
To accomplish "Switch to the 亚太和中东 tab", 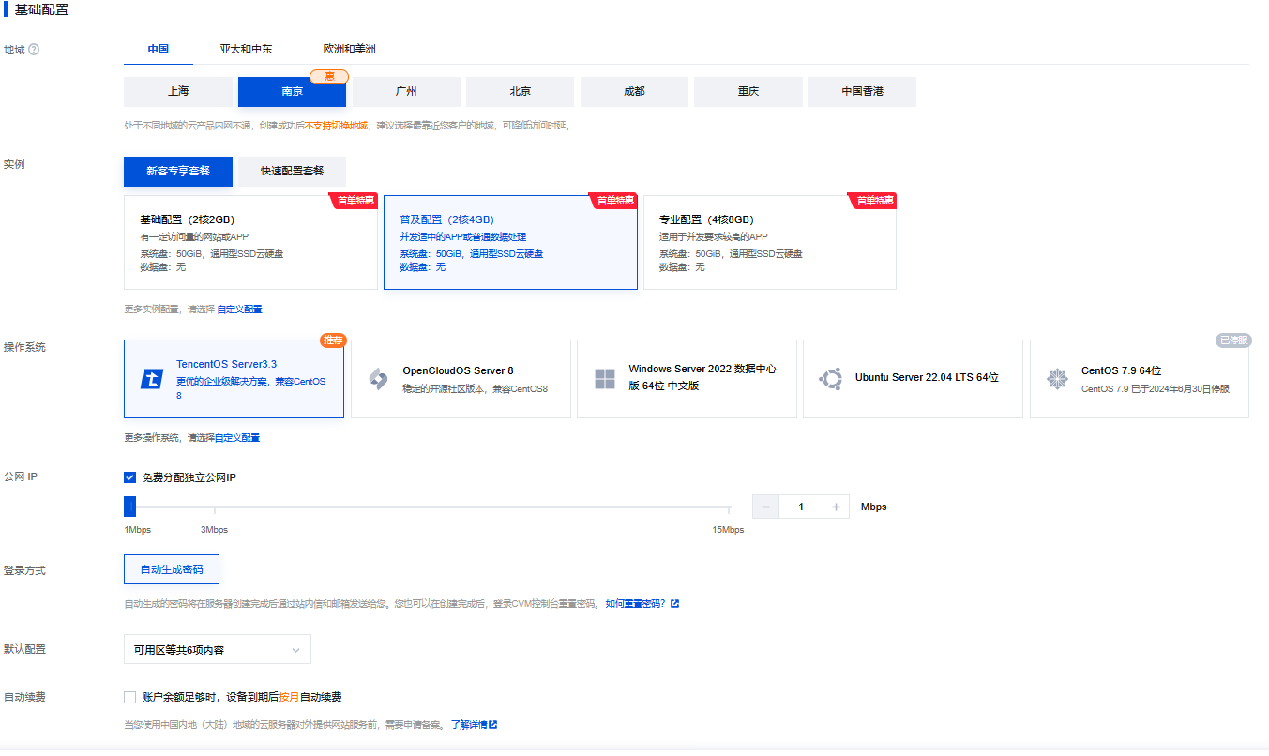I will [246, 49].
